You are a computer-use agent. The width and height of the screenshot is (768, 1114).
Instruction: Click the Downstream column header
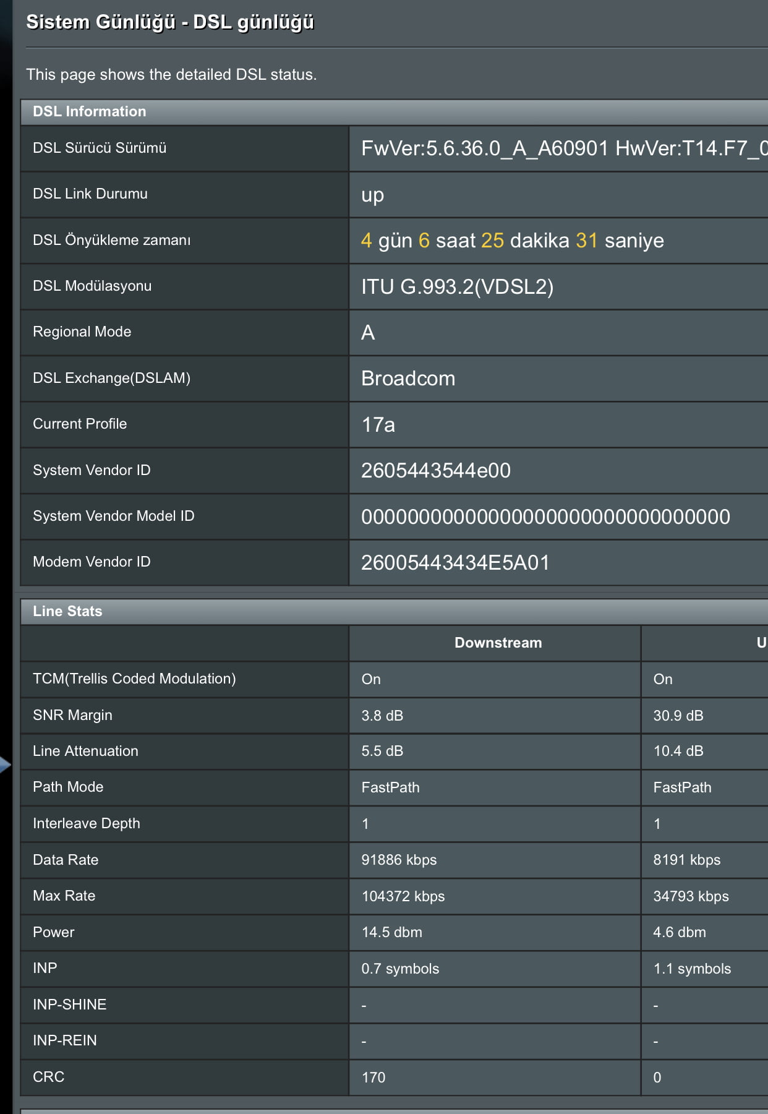point(498,643)
